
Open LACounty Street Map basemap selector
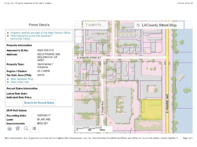tap(159, 25)
